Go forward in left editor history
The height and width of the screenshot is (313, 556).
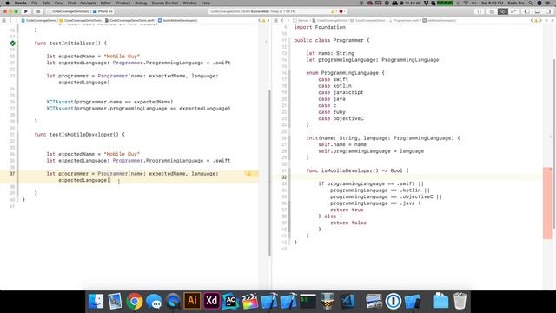[x=17, y=21]
